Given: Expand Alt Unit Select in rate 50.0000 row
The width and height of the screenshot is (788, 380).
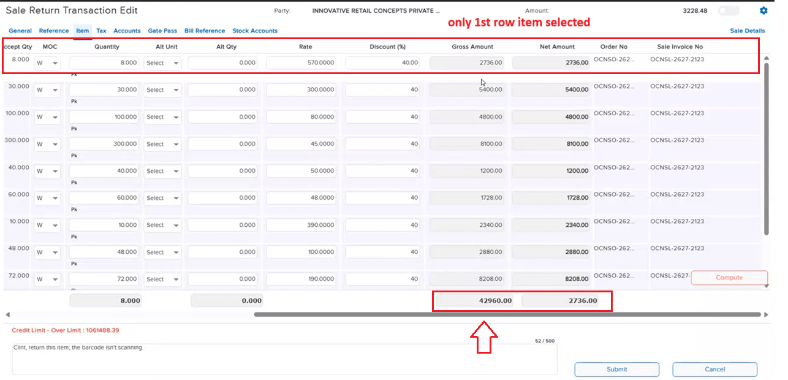Looking at the screenshot, I should click(162, 171).
